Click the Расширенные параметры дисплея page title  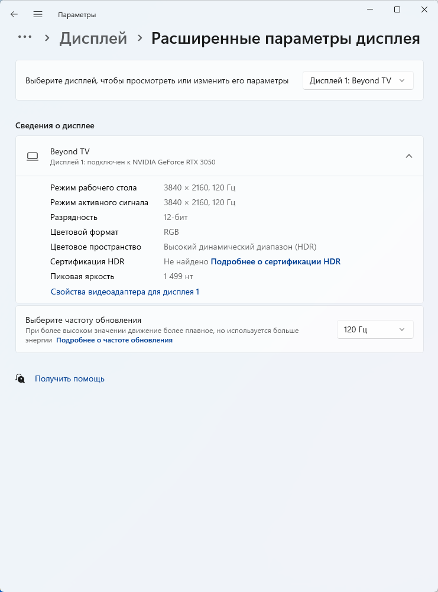[x=285, y=38]
